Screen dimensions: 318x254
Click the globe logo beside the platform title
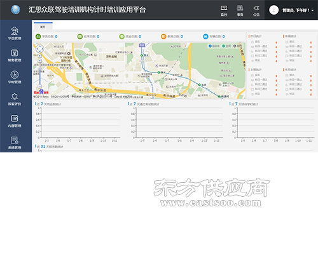click(x=15, y=10)
